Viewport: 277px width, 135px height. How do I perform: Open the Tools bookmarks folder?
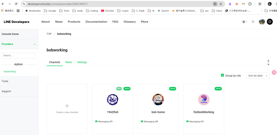pos(64,11)
